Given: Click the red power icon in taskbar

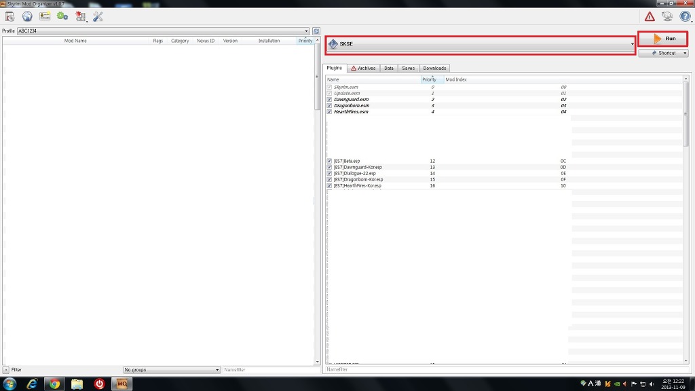Looking at the screenshot, I should (x=99, y=384).
